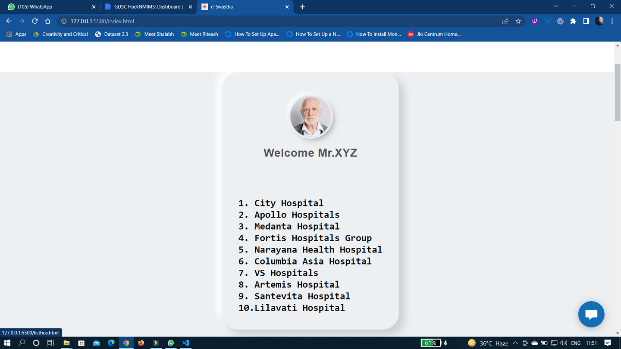Open the Chrome profile avatar
Screen dimensions: 621x349
[599, 21]
